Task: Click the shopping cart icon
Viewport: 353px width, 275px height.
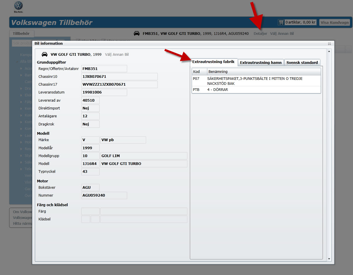Action: point(281,22)
